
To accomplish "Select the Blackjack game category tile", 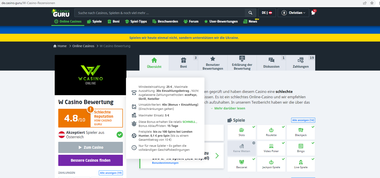I will (301, 132).
